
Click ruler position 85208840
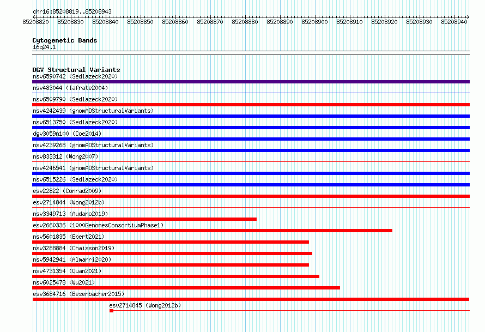pos(106,22)
